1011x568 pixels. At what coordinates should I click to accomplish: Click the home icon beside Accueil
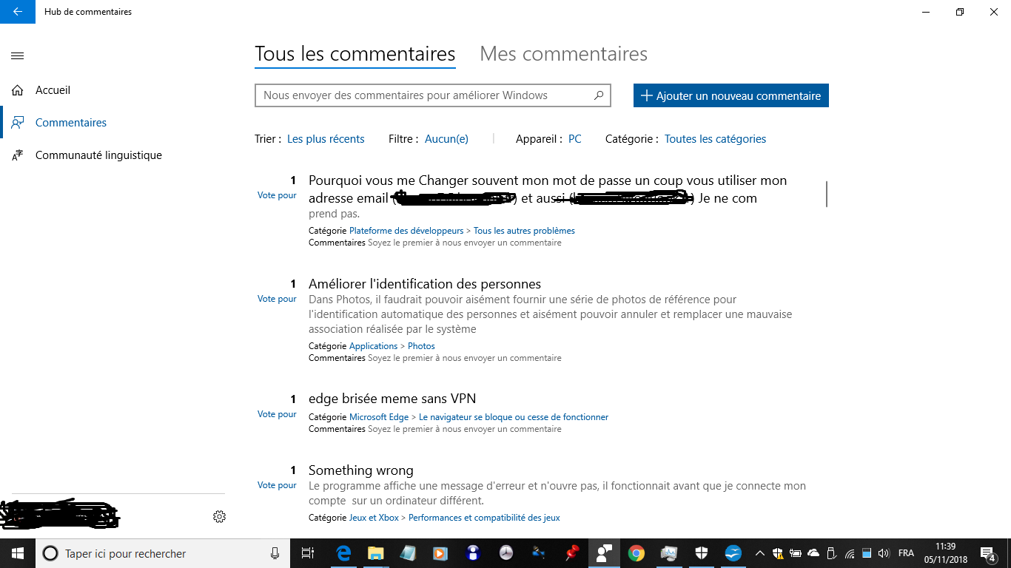[18, 90]
